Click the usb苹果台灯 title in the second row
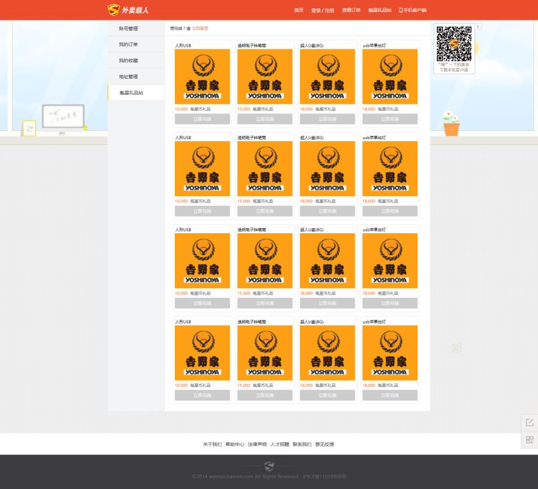 (x=374, y=137)
